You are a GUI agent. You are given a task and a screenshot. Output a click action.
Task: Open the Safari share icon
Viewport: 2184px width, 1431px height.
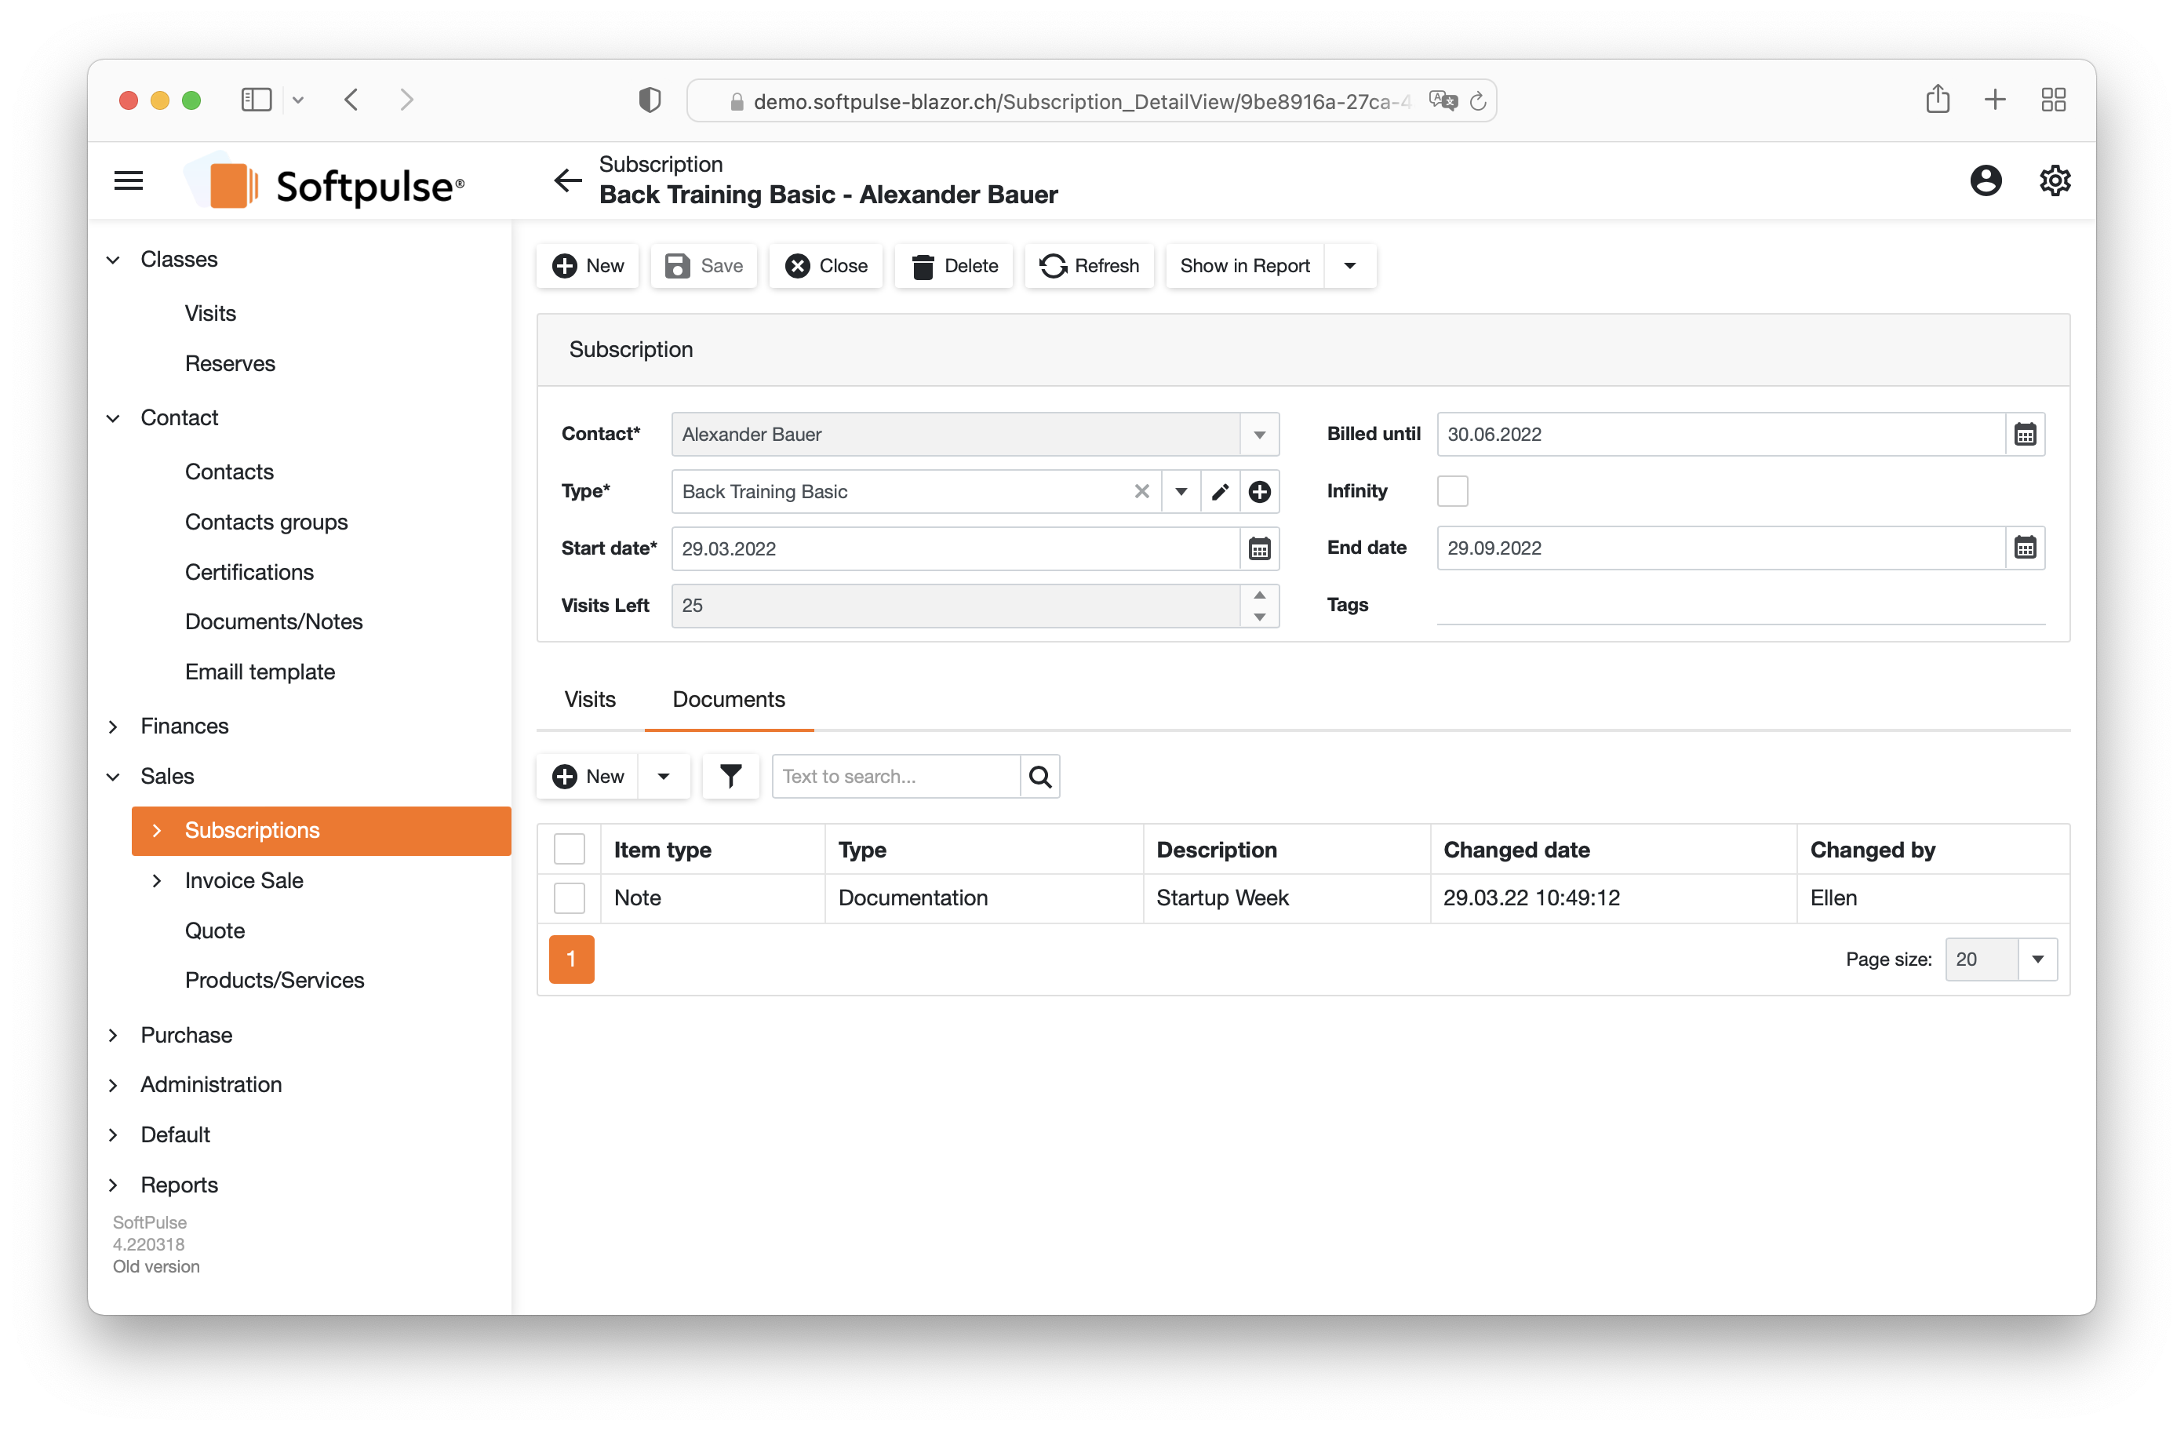pyautogui.click(x=1937, y=98)
